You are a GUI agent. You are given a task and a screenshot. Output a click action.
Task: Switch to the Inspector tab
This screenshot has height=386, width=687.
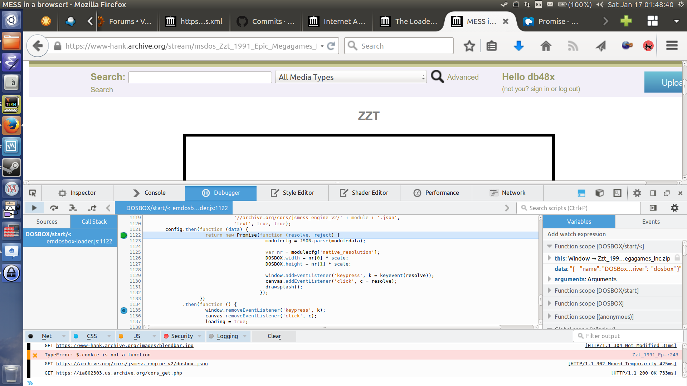click(78, 193)
